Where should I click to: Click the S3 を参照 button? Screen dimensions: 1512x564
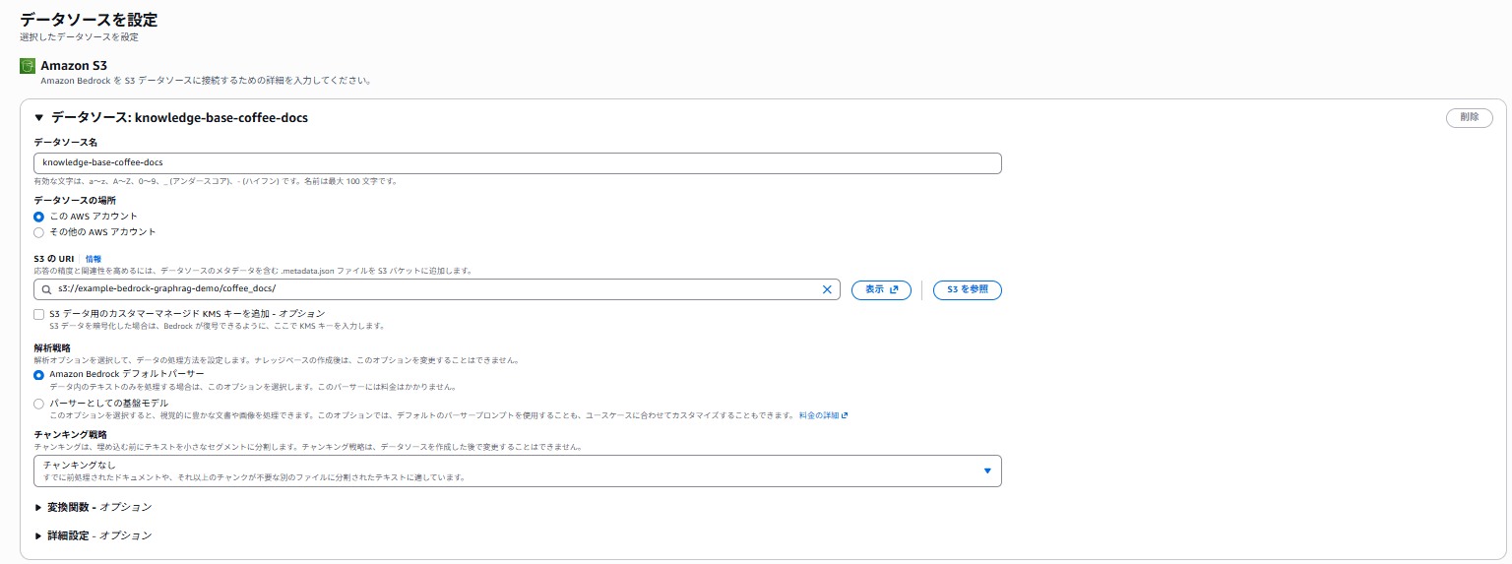click(x=968, y=289)
